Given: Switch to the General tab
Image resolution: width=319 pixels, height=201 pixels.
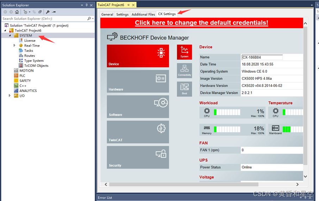Looking at the screenshot, I should pyautogui.click(x=107, y=14).
